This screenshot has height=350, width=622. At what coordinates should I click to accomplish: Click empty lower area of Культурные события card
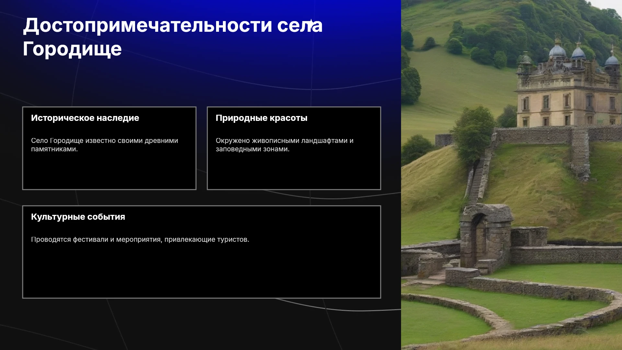[202, 272]
